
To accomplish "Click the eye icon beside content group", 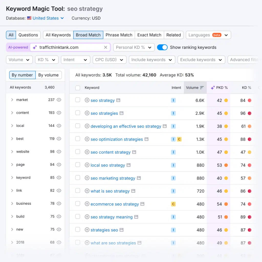I will (x=59, y=113).
